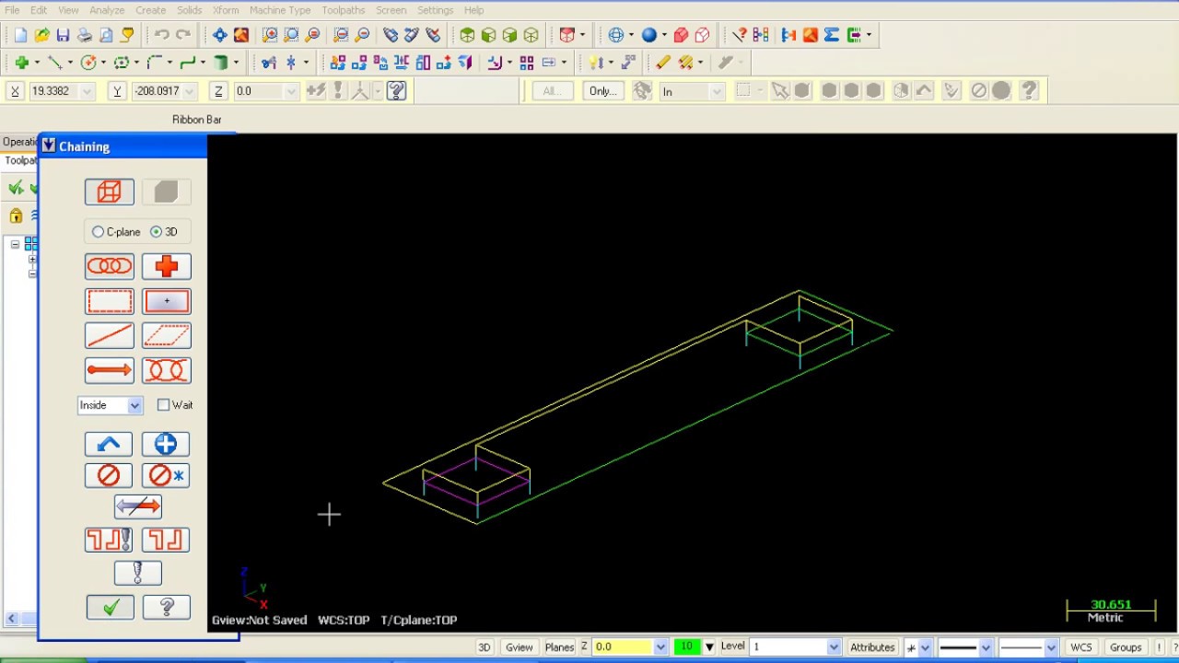Open the File menu
The width and height of the screenshot is (1179, 663).
pos(12,10)
